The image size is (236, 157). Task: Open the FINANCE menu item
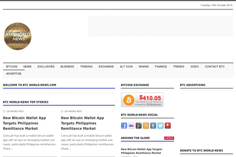161,67
